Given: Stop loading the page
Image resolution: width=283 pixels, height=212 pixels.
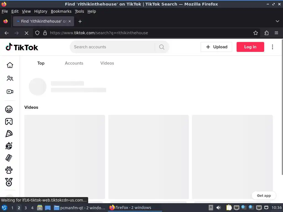Looking at the screenshot, I should (x=27, y=33).
